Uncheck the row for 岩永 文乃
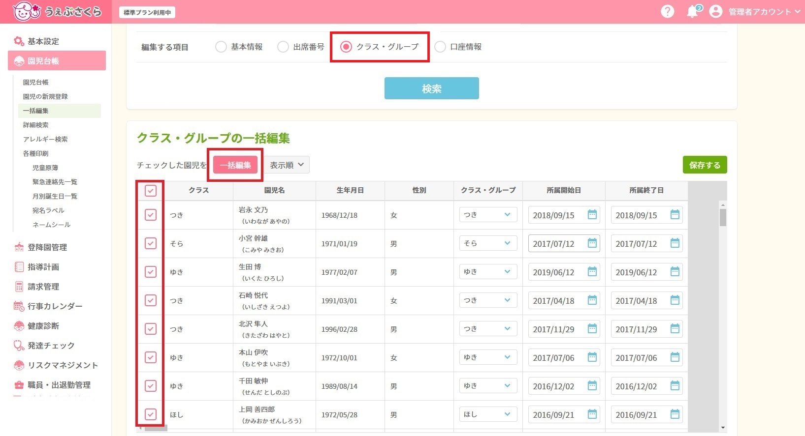 151,215
